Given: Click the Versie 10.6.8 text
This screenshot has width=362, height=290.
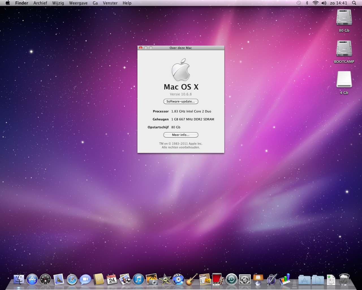Looking at the screenshot, I should coord(181,94).
